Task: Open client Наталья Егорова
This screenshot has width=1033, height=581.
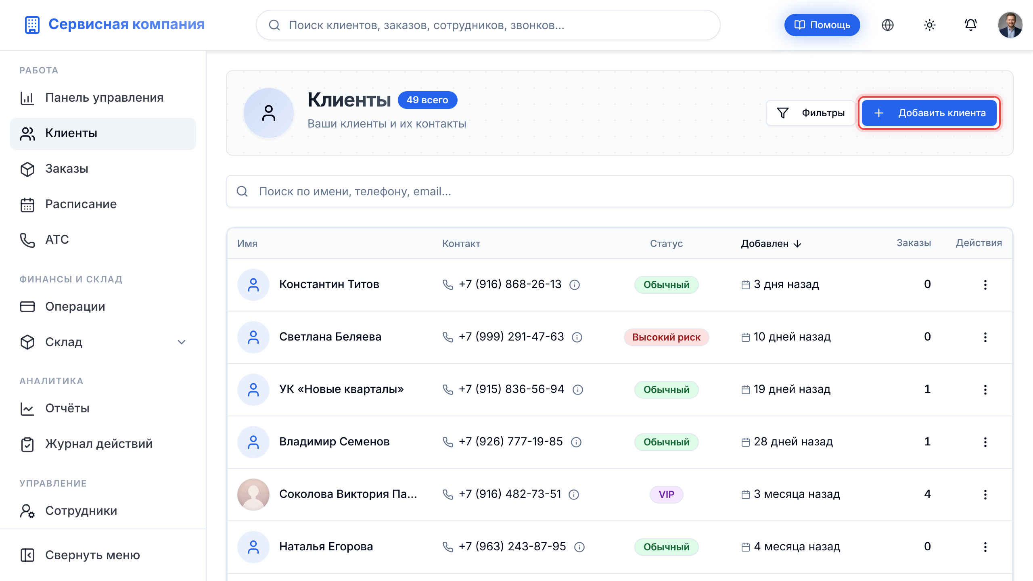Action: pyautogui.click(x=326, y=547)
